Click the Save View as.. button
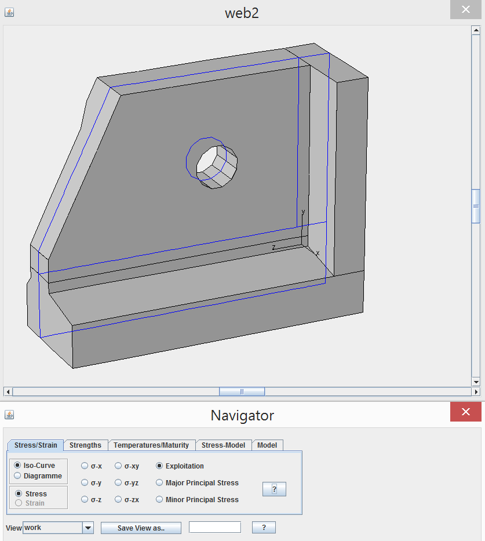Image resolution: width=485 pixels, height=541 pixels. click(x=141, y=528)
